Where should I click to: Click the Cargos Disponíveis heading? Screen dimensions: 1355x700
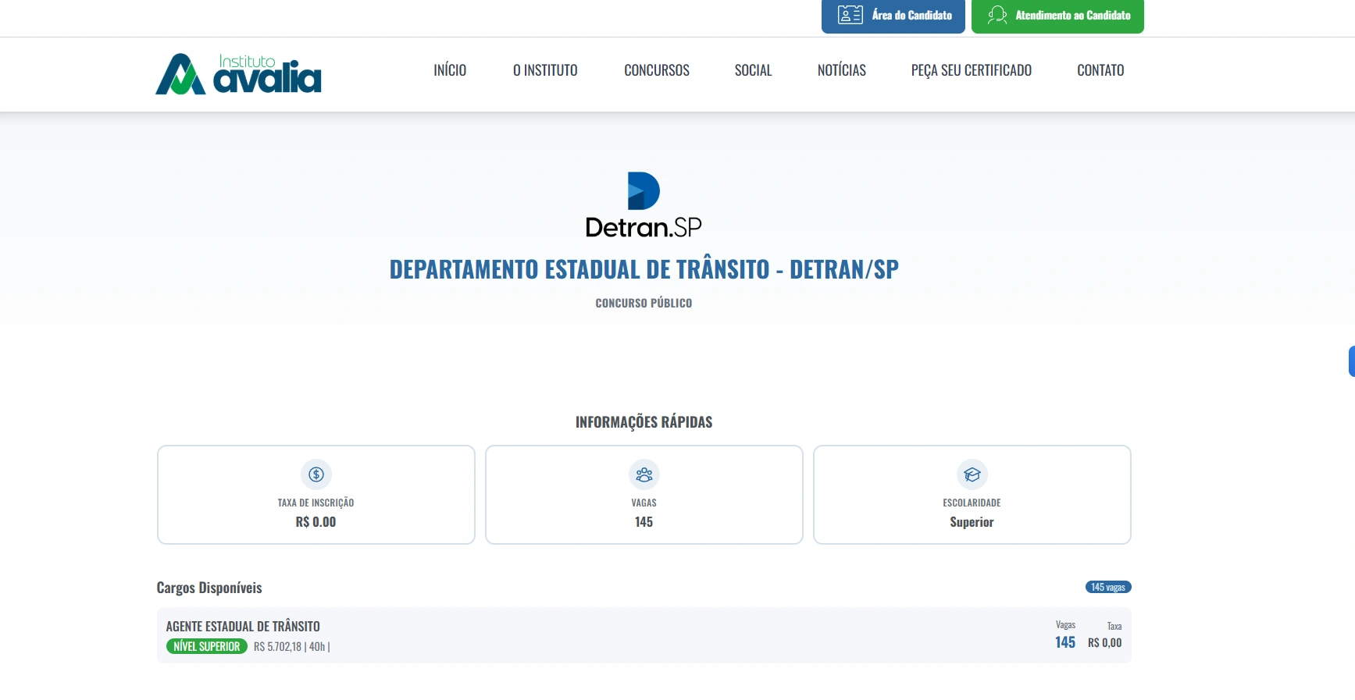tap(209, 588)
